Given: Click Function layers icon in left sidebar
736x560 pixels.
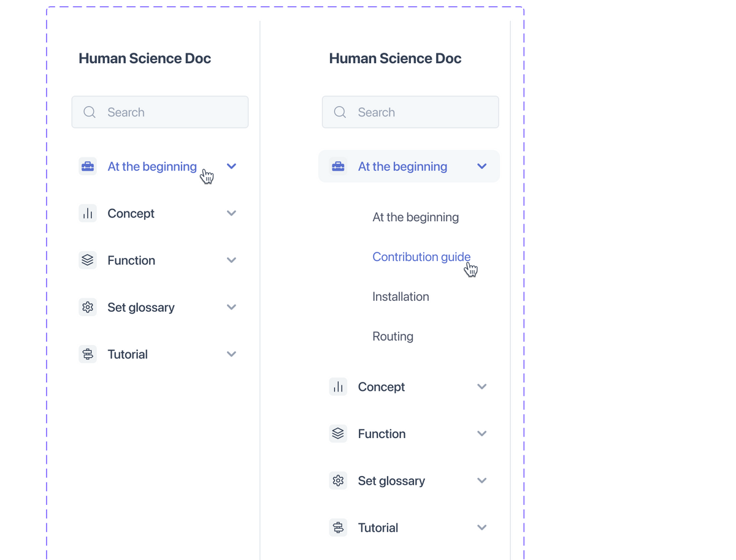Looking at the screenshot, I should tap(88, 260).
